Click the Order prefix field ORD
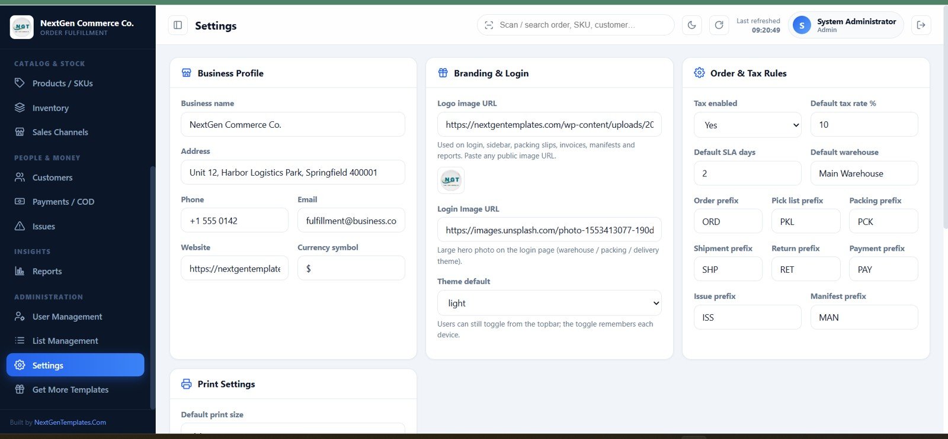The width and height of the screenshot is (948, 439). (x=728, y=221)
